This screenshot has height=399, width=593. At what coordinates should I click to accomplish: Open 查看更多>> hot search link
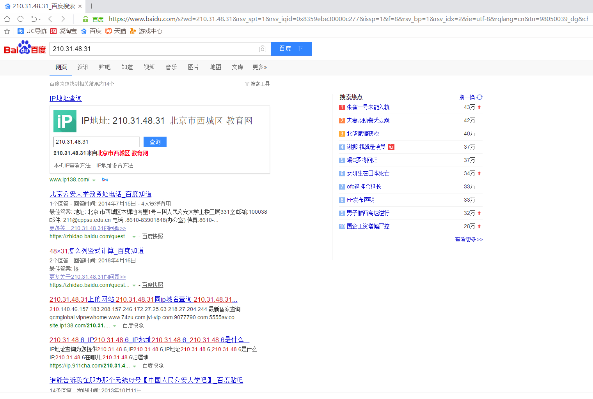point(469,240)
